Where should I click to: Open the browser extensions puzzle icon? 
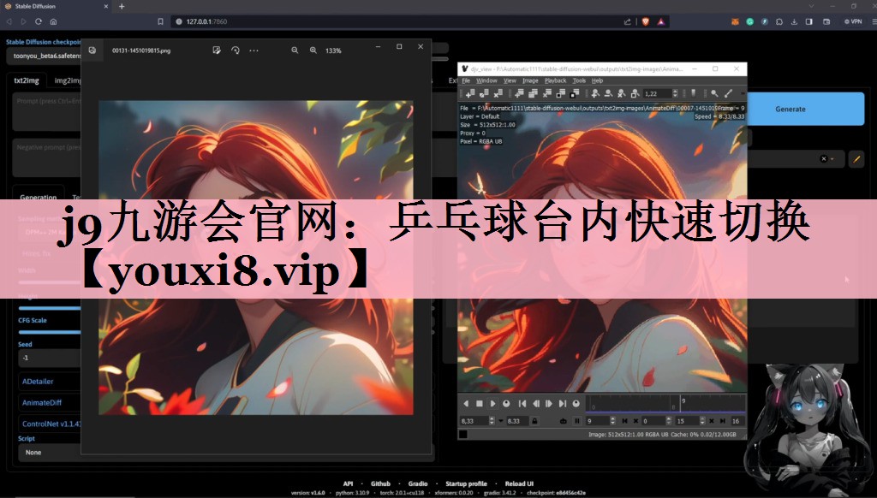[779, 21]
